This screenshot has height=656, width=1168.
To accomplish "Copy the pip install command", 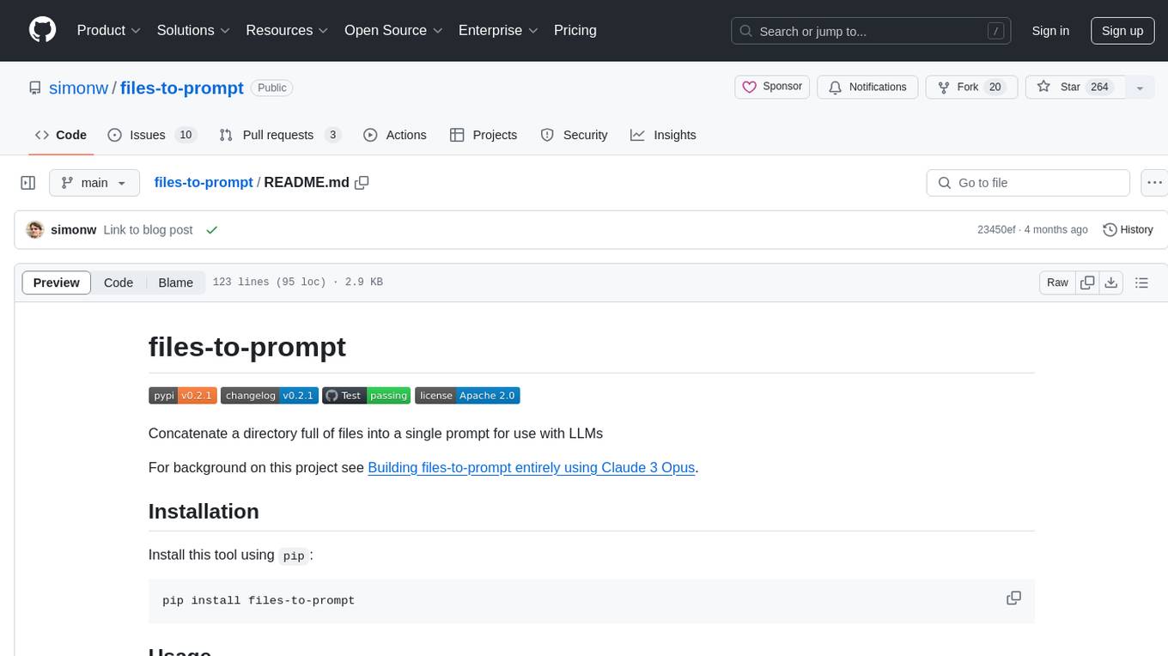I will tap(1013, 598).
